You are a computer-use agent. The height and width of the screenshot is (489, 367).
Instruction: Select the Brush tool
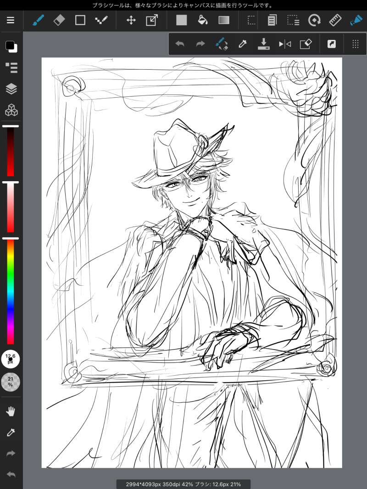pyautogui.click(x=39, y=20)
